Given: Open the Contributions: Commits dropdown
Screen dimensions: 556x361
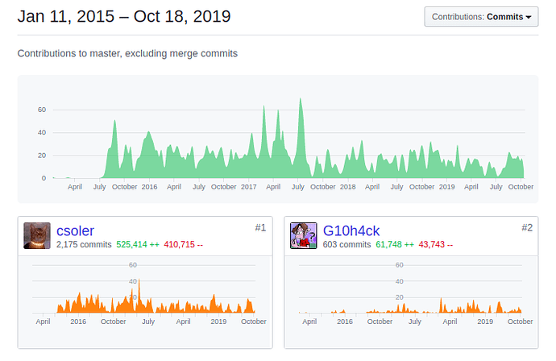Looking at the screenshot, I should point(481,17).
